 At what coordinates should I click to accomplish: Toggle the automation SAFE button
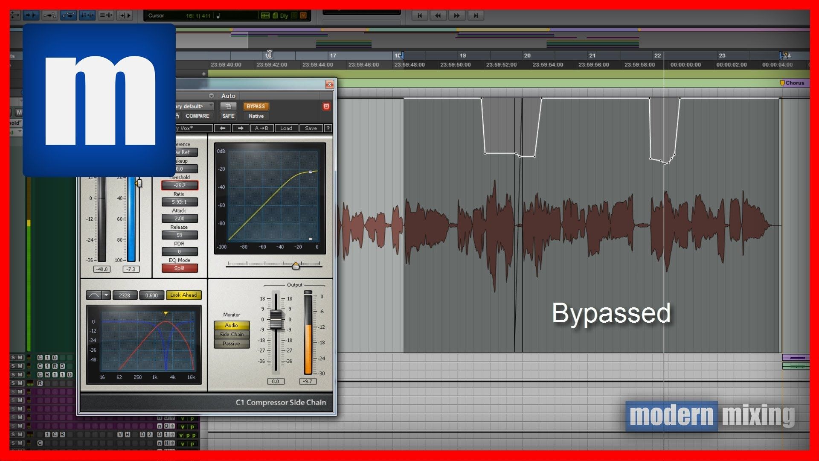[x=228, y=116]
